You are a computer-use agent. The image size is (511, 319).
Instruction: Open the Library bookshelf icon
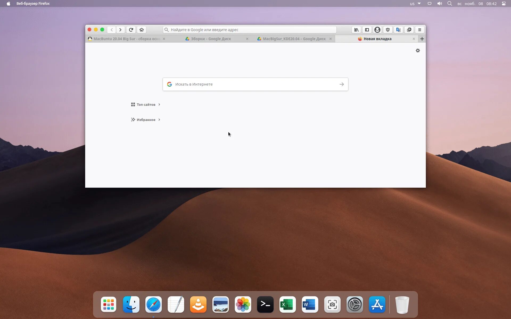point(356,30)
